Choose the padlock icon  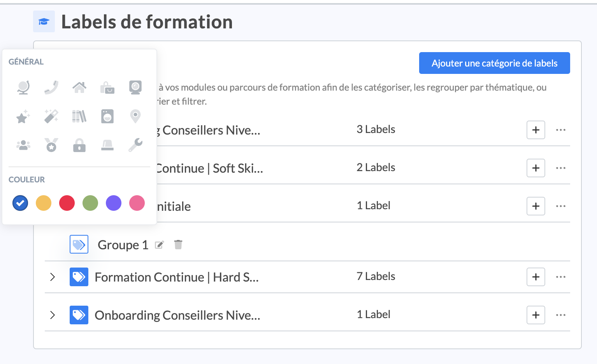point(79,145)
